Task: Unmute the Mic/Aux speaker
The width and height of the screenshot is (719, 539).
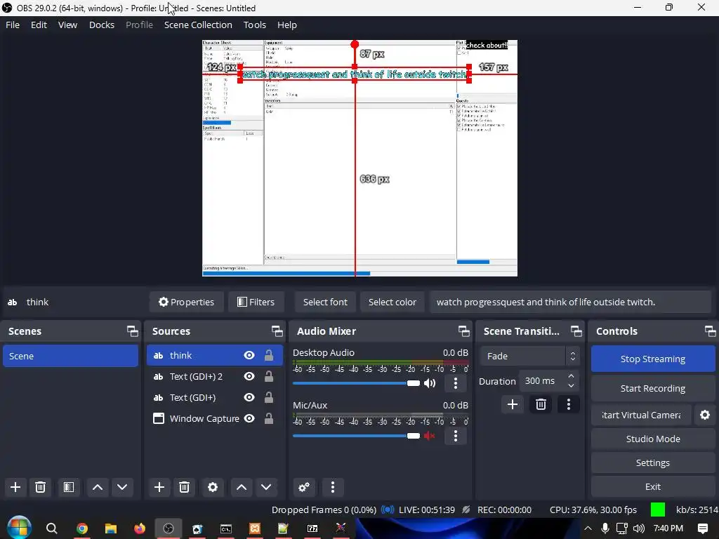Action: pyautogui.click(x=430, y=436)
